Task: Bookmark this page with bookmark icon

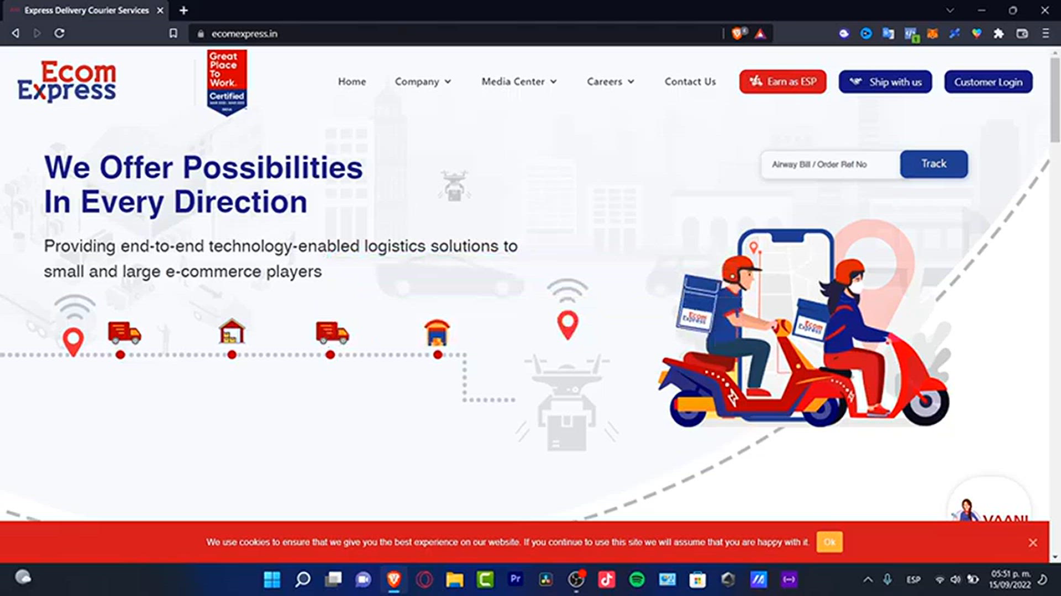Action: pos(173,34)
